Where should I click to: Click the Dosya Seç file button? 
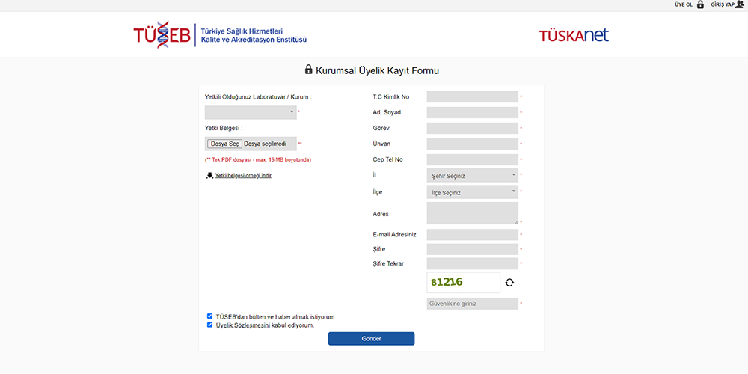224,144
